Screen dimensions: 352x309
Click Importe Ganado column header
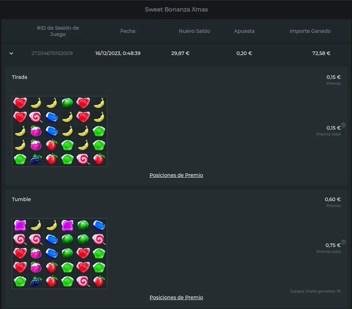pyautogui.click(x=310, y=31)
